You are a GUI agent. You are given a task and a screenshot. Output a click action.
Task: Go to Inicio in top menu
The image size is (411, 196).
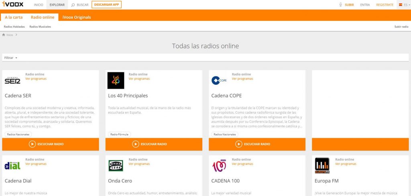39,5
